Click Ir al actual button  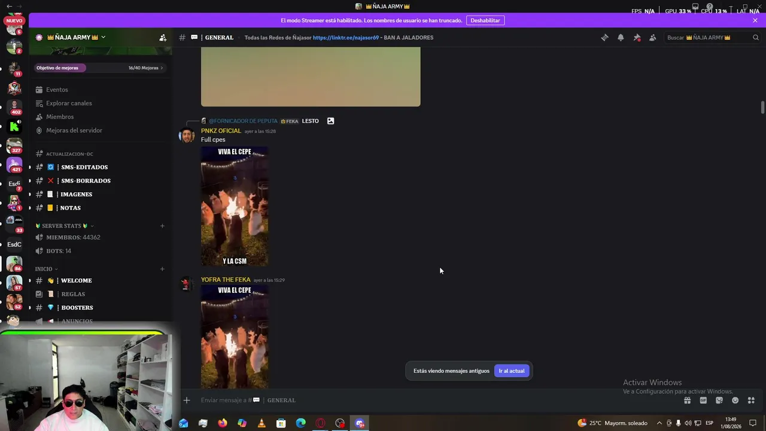coord(512,371)
